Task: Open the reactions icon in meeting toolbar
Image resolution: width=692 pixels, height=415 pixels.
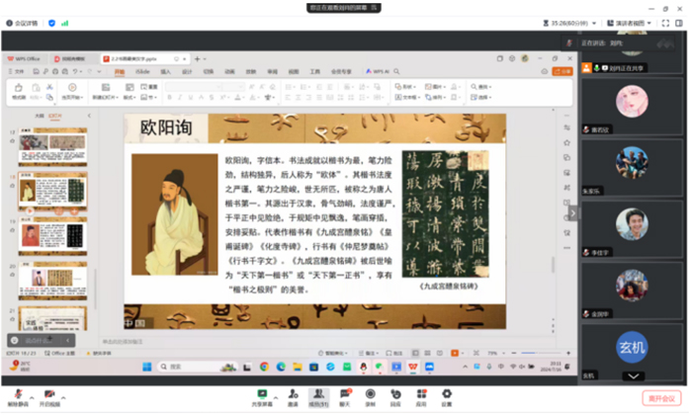Action: tap(395, 394)
